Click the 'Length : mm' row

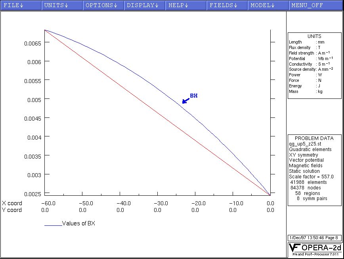click(306, 42)
